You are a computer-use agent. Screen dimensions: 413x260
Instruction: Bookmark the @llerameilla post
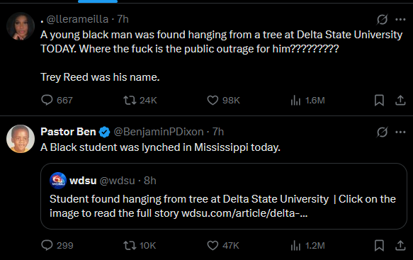379,100
